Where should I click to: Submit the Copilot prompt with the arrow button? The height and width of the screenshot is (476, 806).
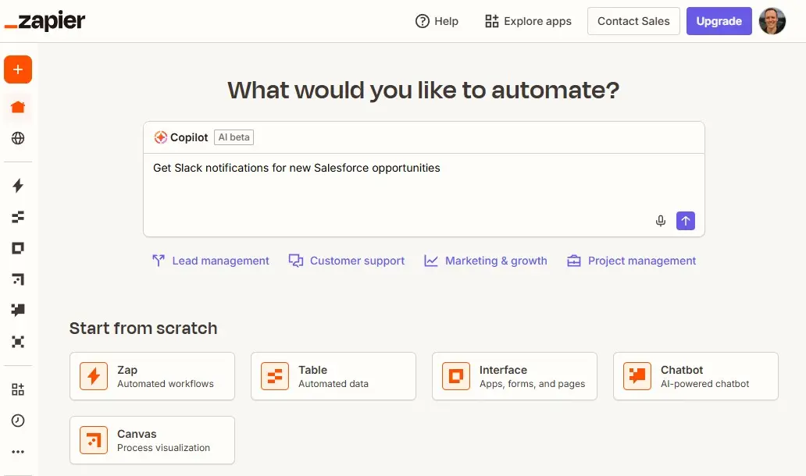(685, 221)
